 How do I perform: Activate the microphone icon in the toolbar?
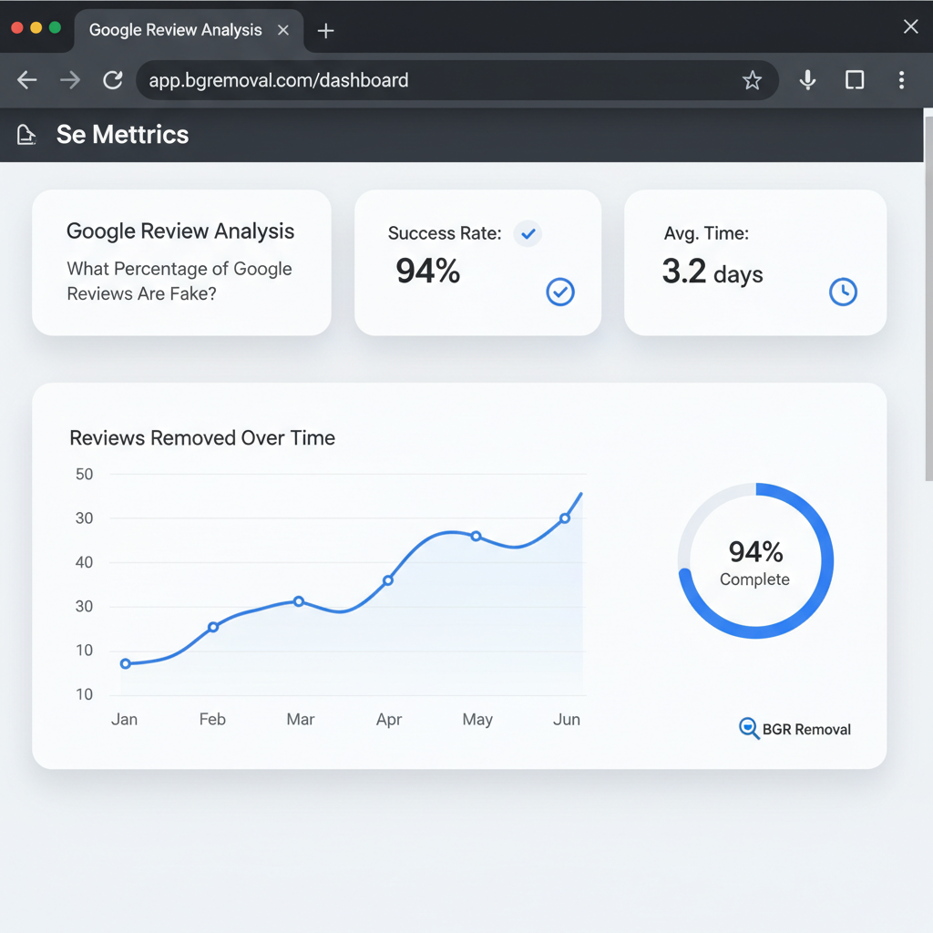pyautogui.click(x=807, y=80)
